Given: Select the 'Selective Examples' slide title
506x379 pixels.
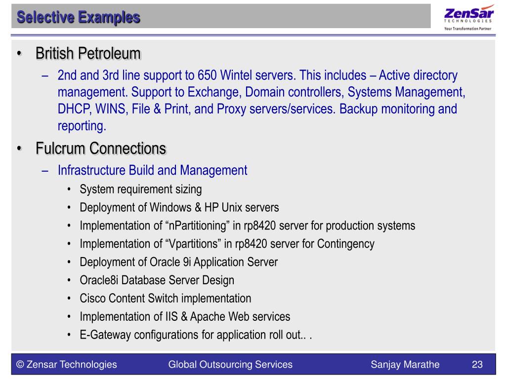Looking at the screenshot, I should 79,17.
